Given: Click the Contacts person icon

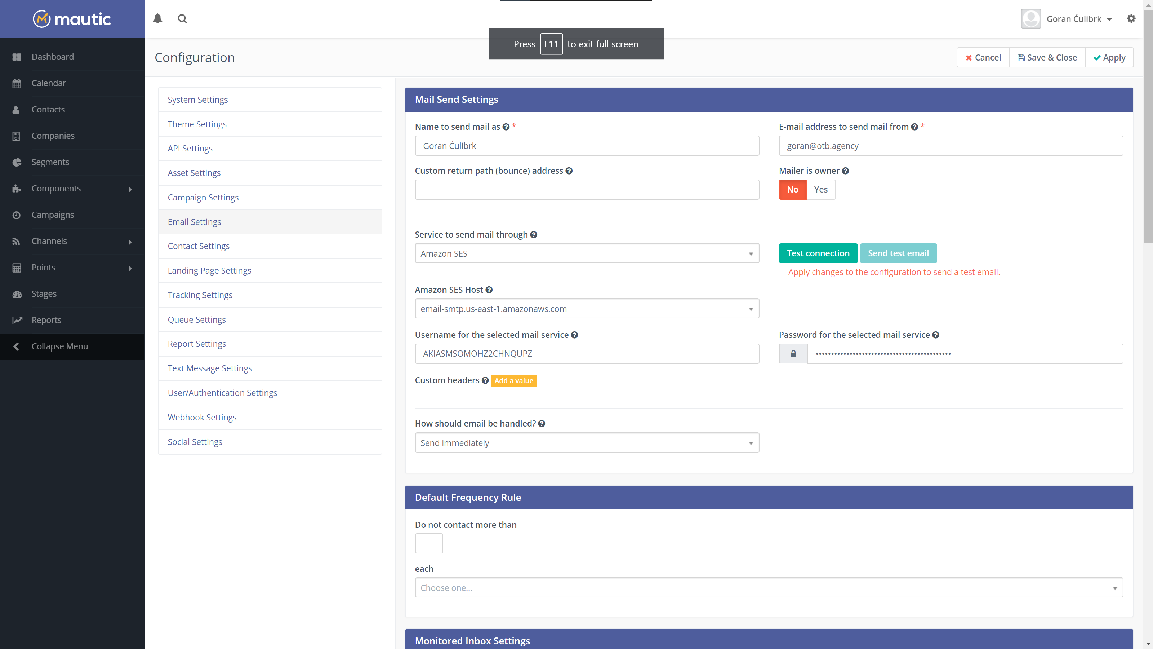Looking at the screenshot, I should [16, 110].
